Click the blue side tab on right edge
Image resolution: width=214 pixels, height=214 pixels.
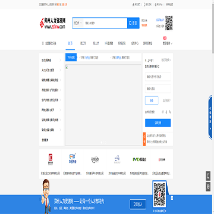point(210,117)
